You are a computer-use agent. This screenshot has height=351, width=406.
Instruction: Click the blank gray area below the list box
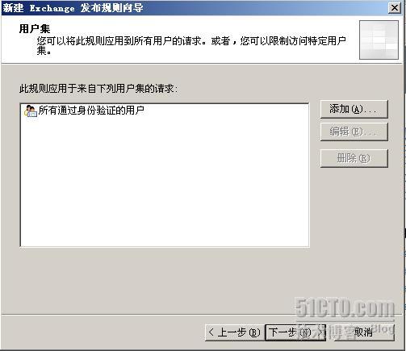165,280
